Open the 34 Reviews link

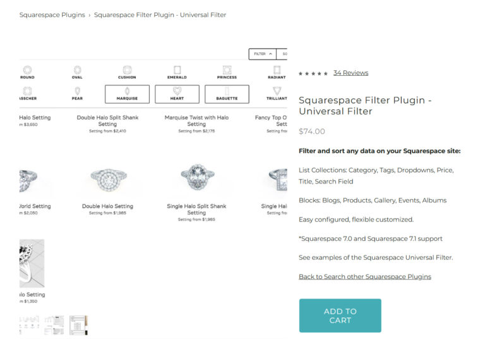[350, 73]
